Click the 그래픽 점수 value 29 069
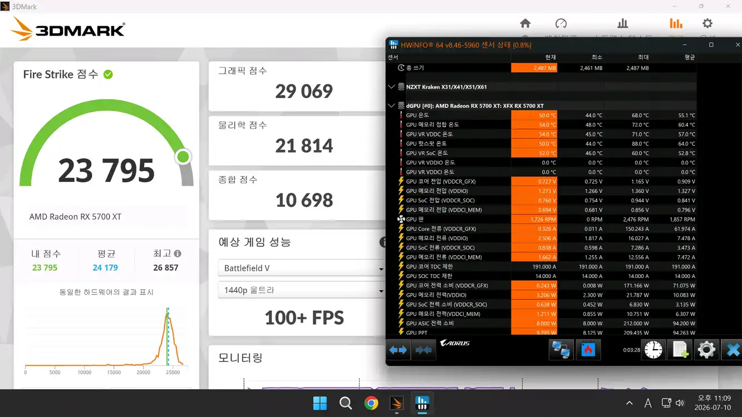The width and height of the screenshot is (742, 417). [304, 91]
